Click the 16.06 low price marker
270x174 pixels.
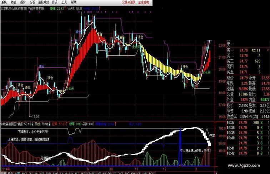tap(34, 116)
